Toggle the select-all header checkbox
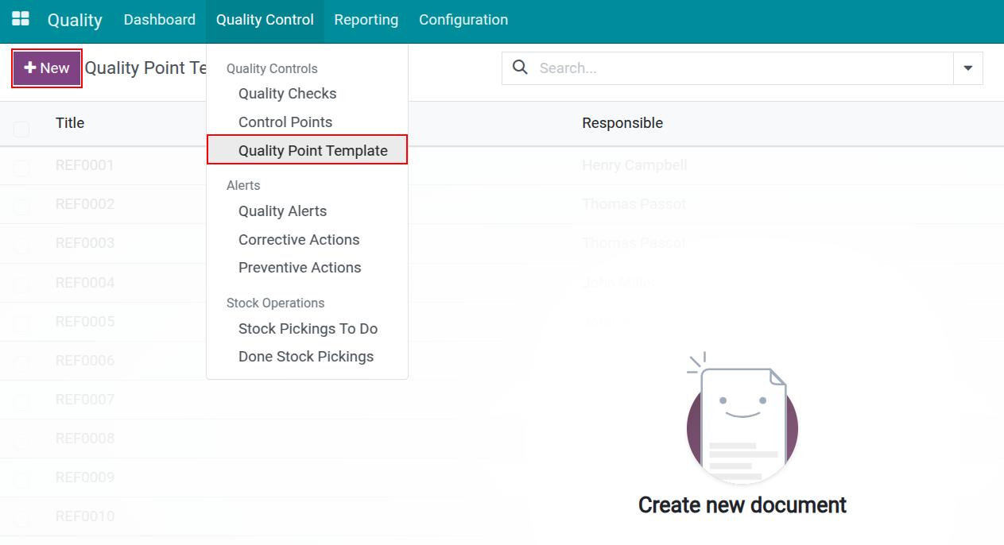 (x=21, y=129)
